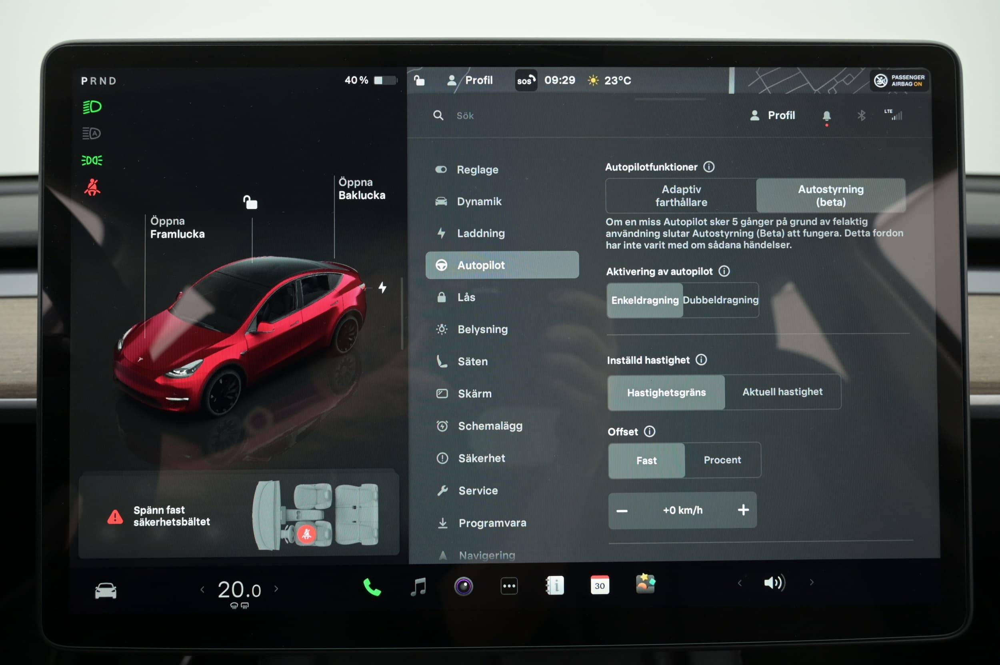Raise volume with right chevron

pos(811,582)
